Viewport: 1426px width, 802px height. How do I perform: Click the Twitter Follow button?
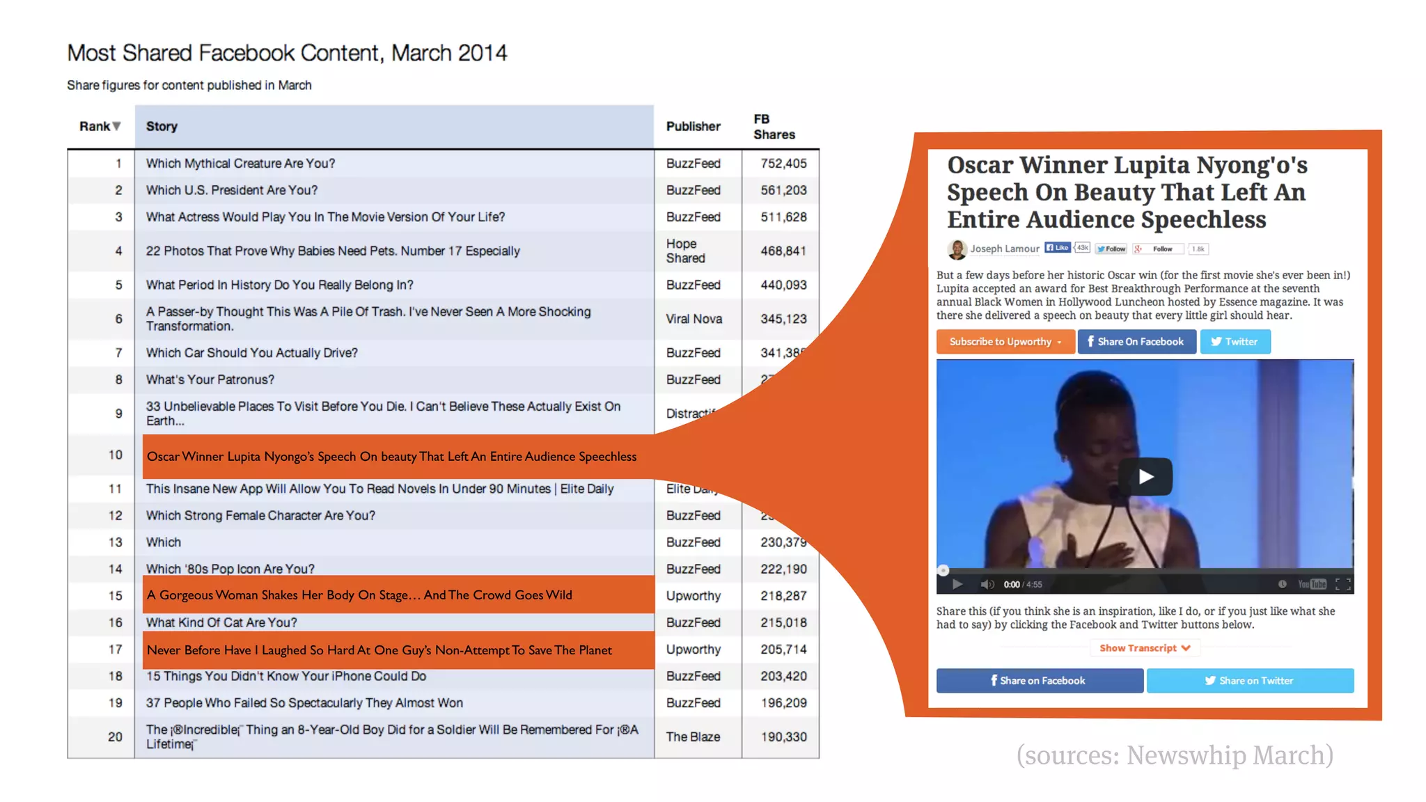[1111, 249]
